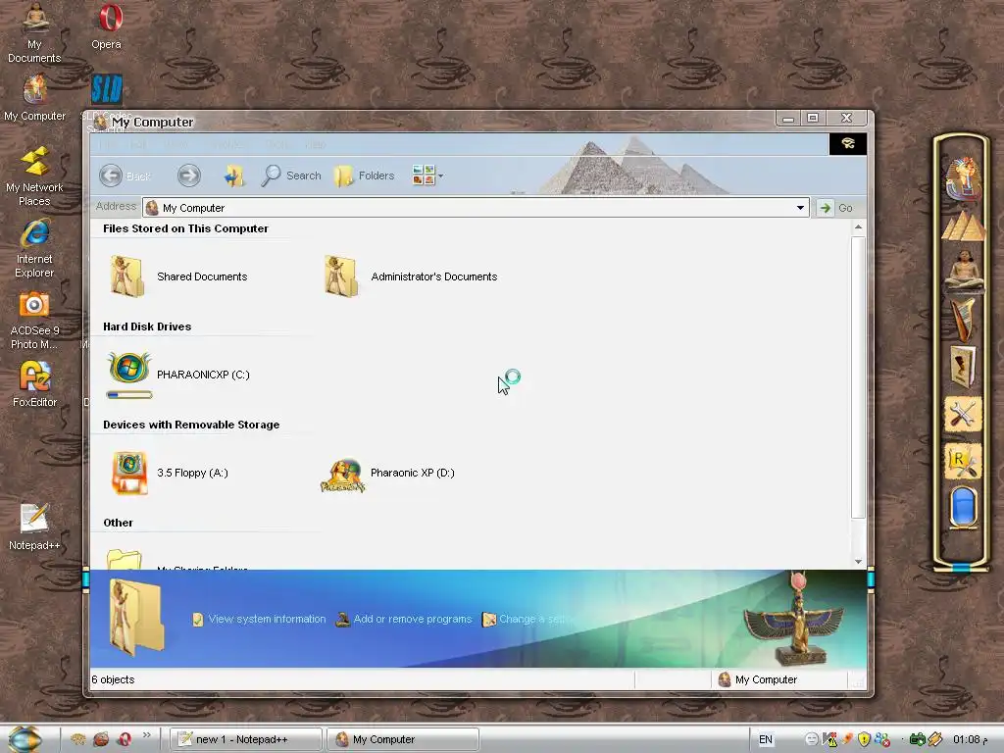Click Add or remove programs link

click(x=404, y=620)
